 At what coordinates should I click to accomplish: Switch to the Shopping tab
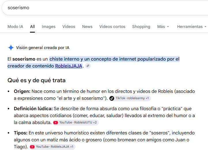[141, 27]
